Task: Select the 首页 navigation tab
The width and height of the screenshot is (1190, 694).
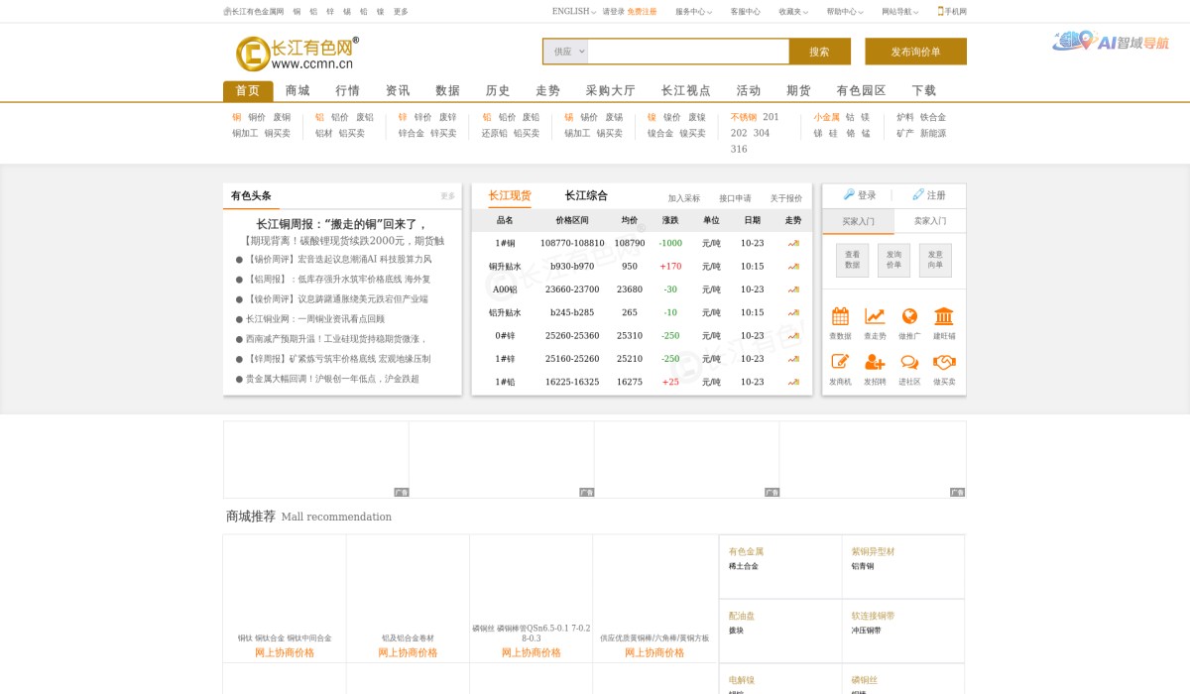Action: click(x=248, y=90)
